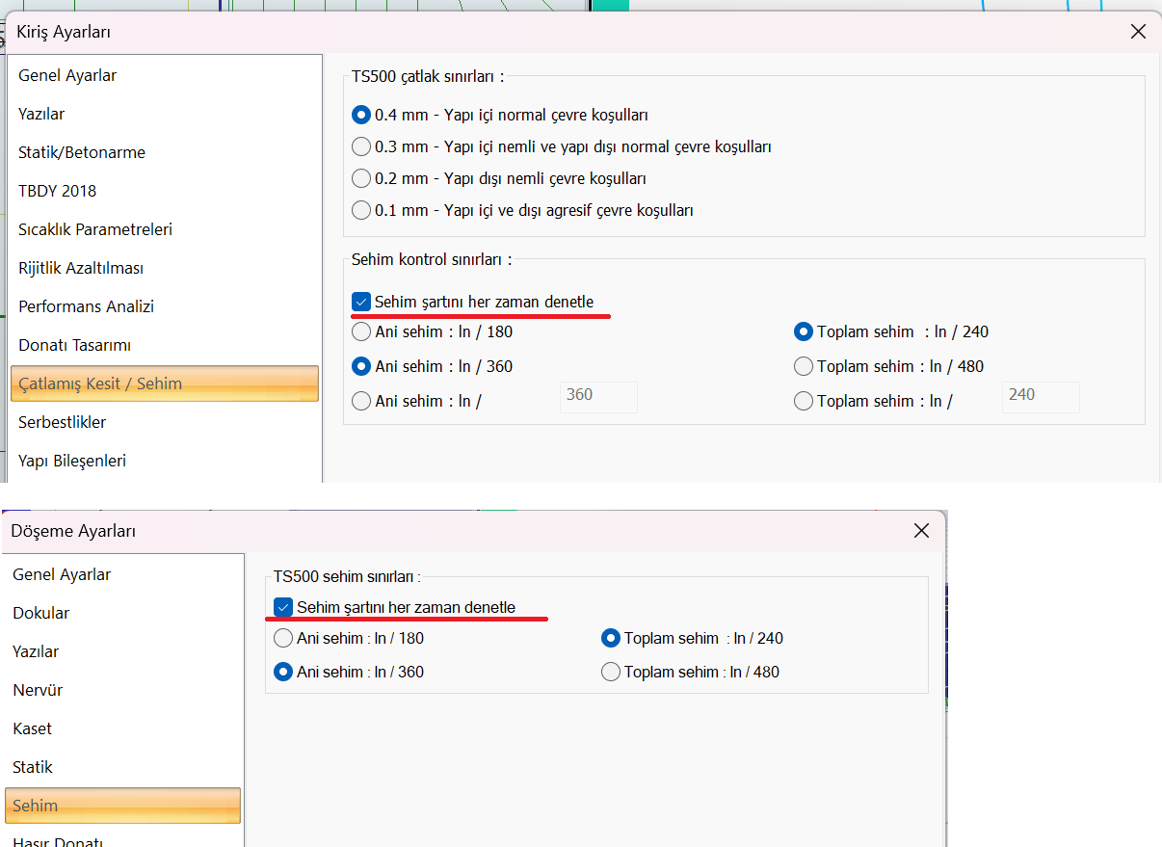Go to Nervür page in Döşeme Ayarları

pos(122,690)
